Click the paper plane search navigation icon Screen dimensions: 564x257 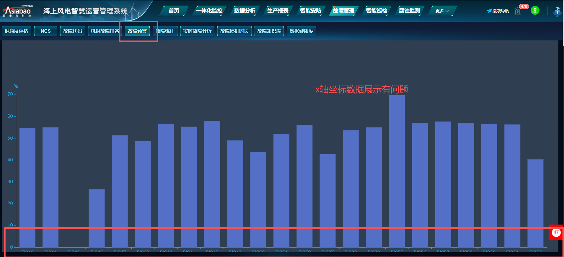click(489, 11)
